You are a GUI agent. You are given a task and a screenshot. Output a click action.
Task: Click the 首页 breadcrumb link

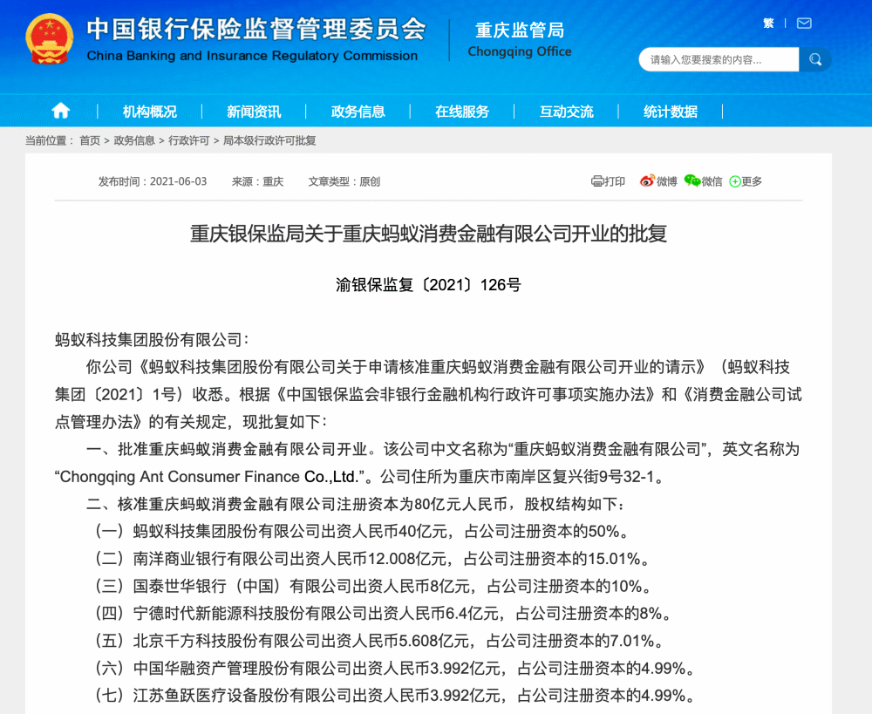(x=90, y=140)
